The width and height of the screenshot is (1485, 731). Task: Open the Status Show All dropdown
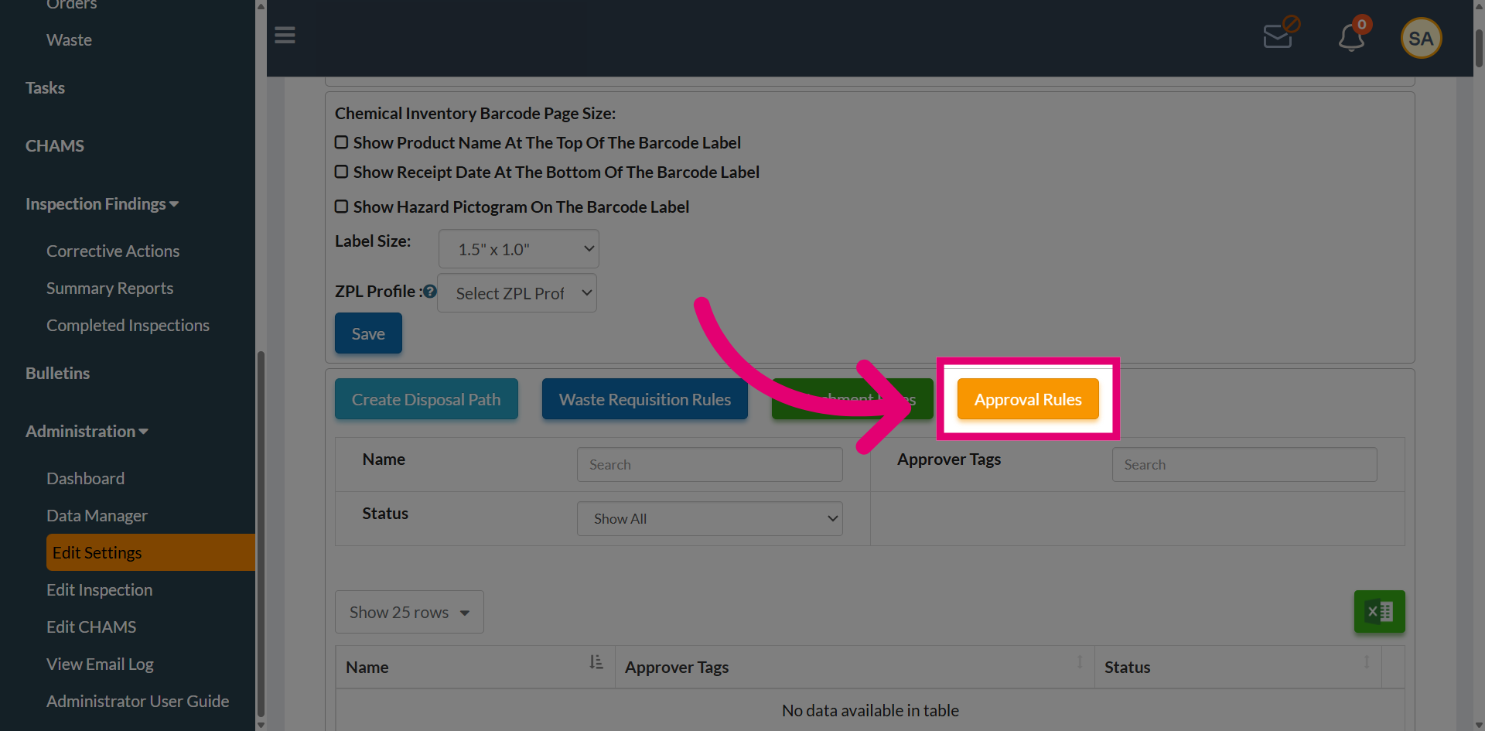[x=709, y=519]
